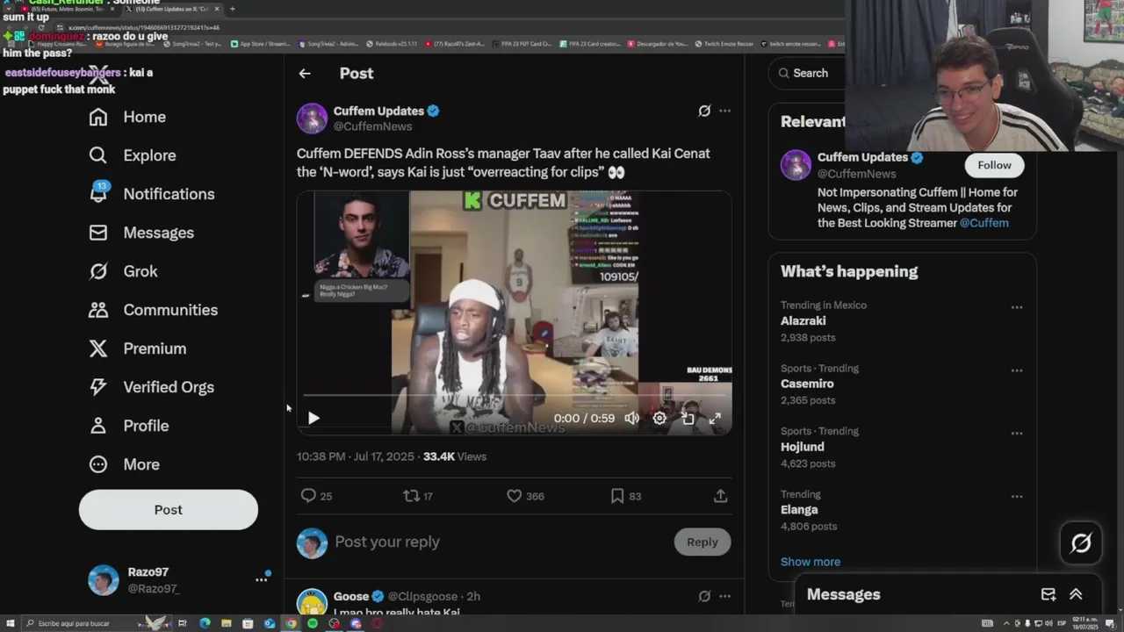Open more options on Goose's reply
The image size is (1124, 632).
point(724,596)
